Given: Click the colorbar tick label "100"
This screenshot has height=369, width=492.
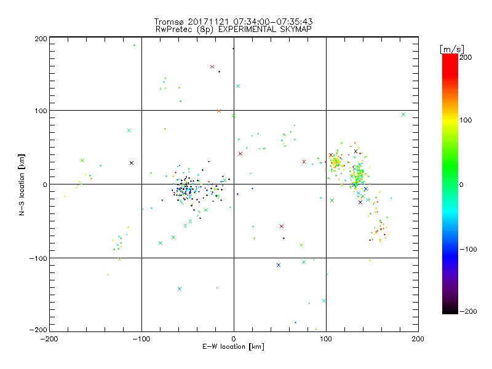Looking at the screenshot, I should (466, 120).
